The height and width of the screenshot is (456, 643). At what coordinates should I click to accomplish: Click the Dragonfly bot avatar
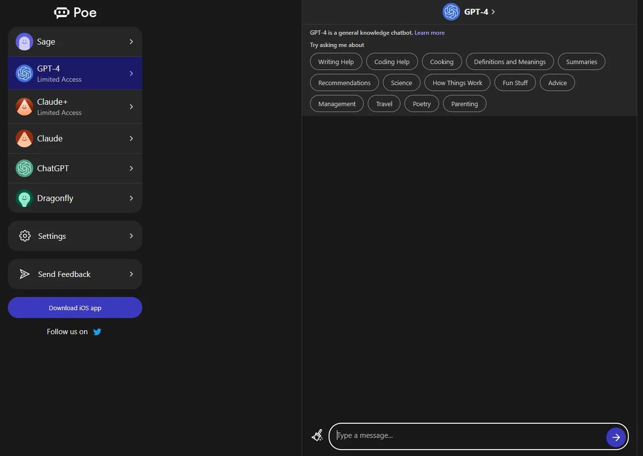pyautogui.click(x=24, y=198)
